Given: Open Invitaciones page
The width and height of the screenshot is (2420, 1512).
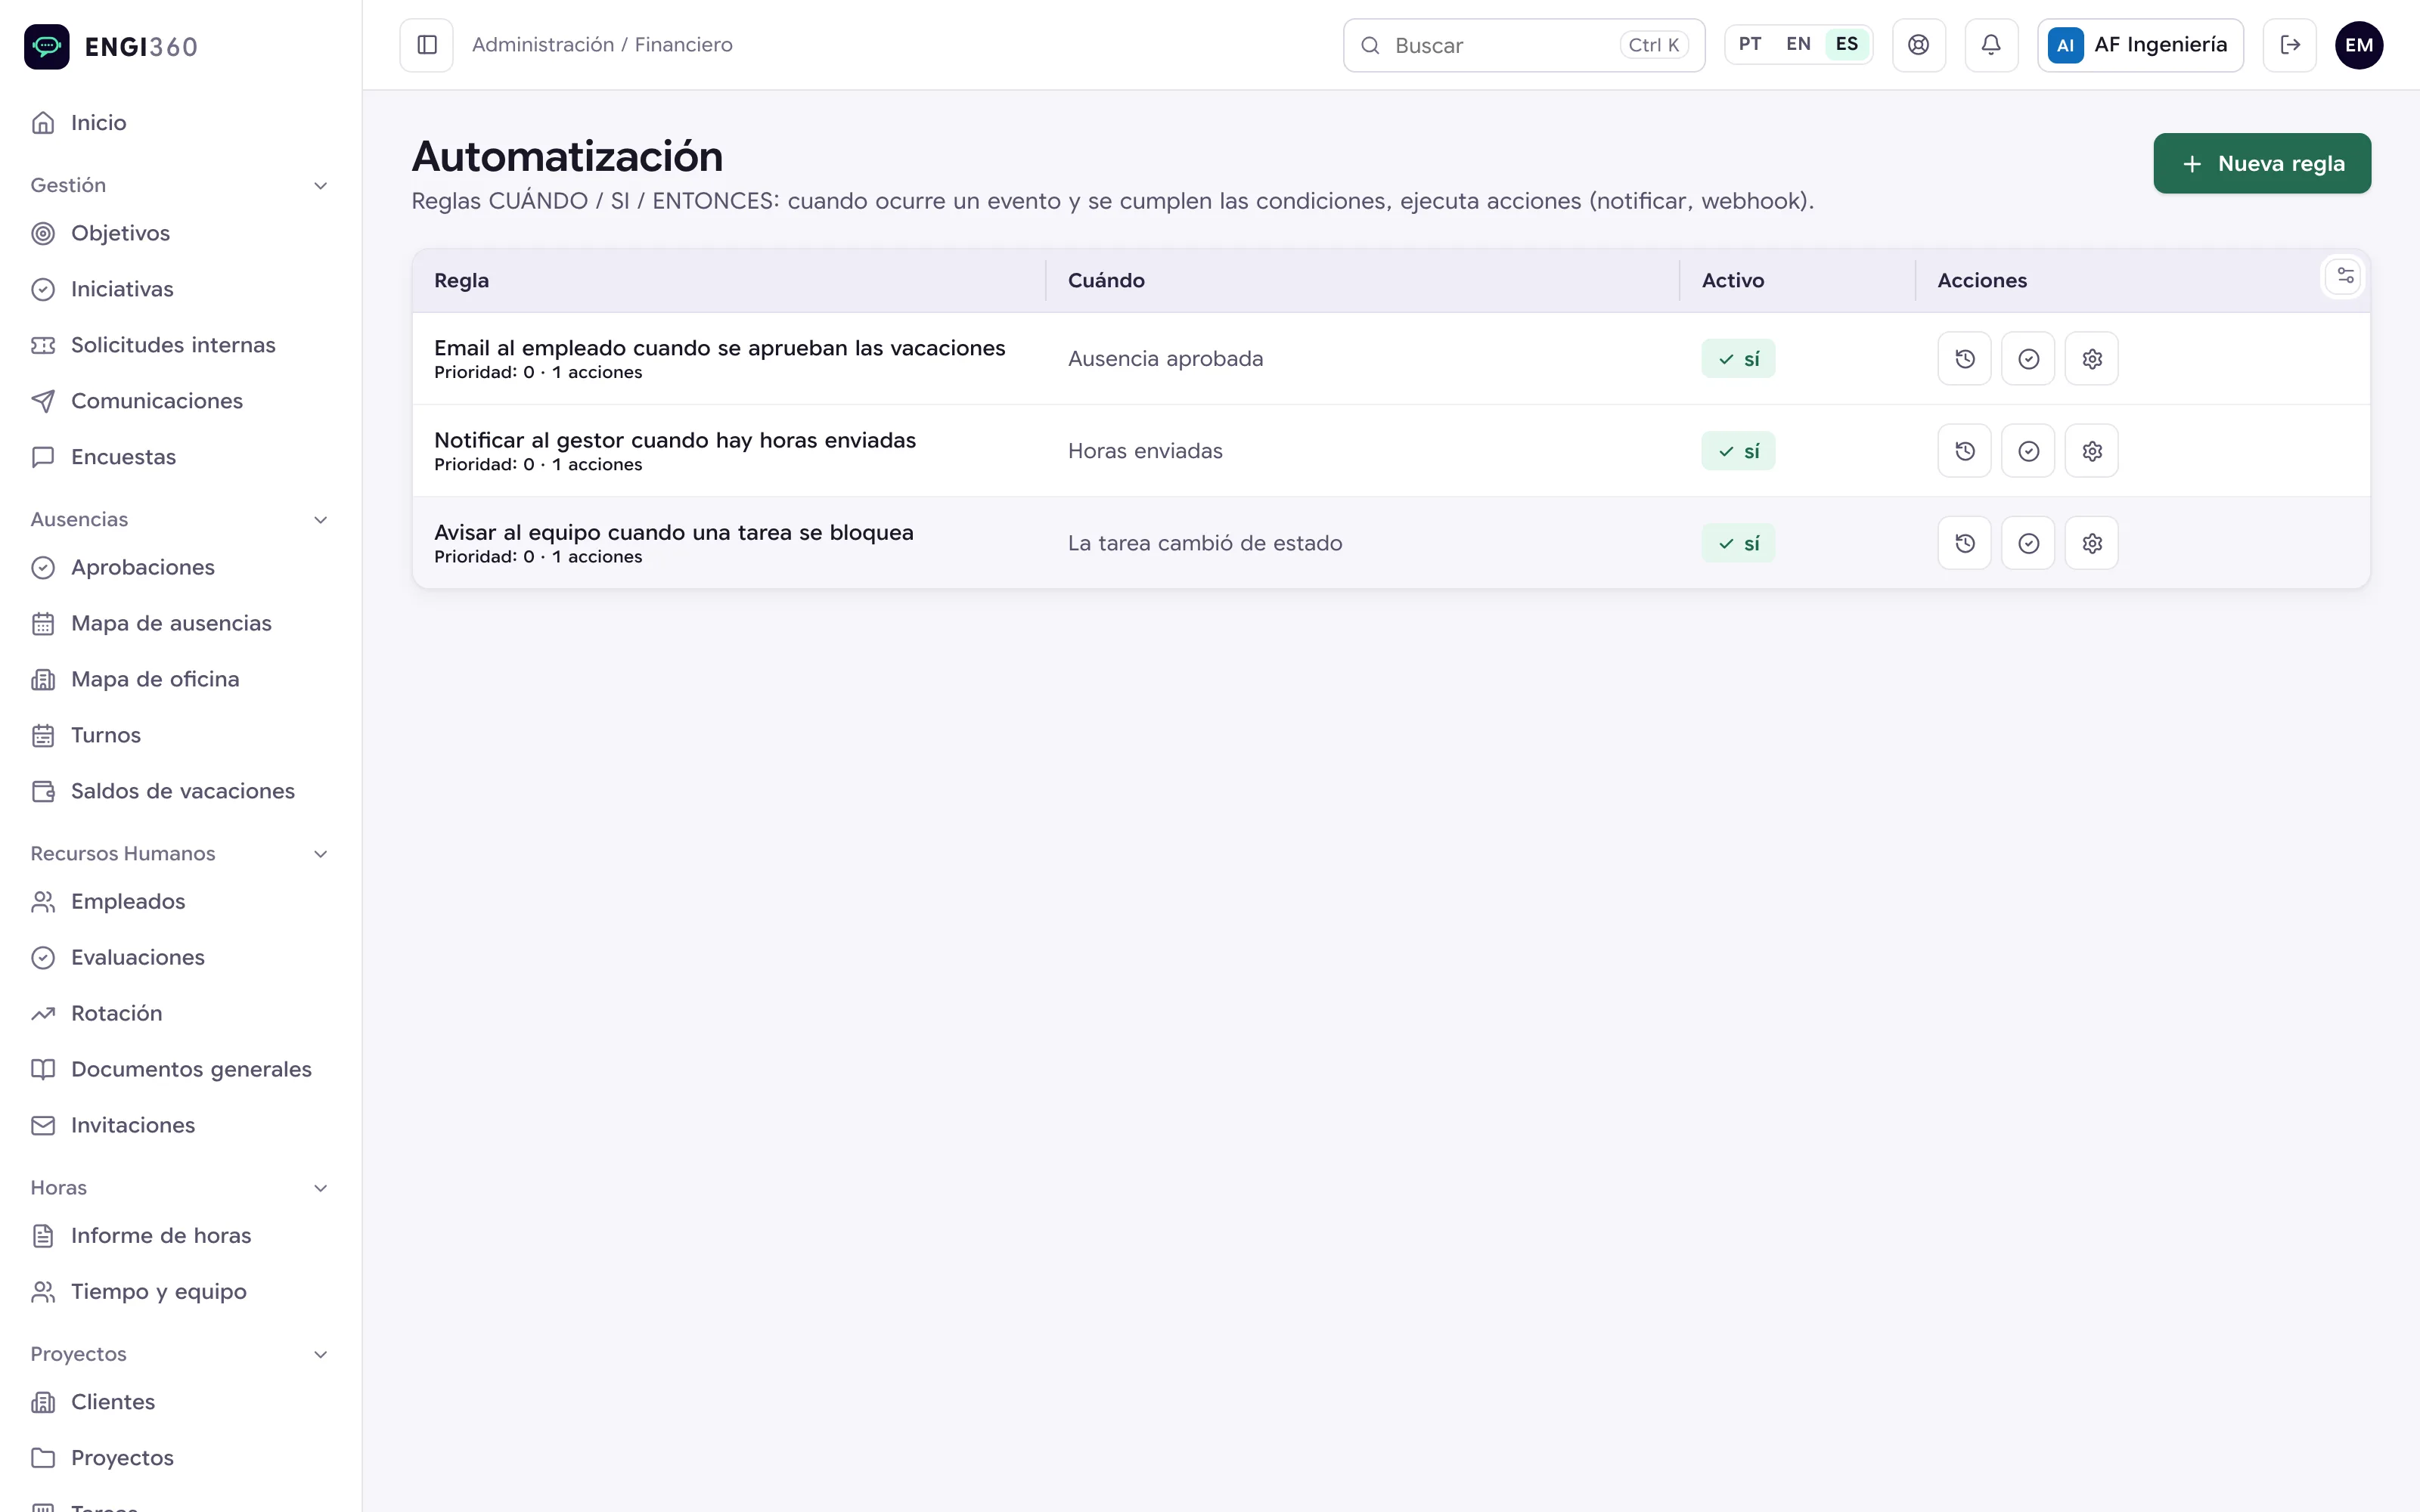Looking at the screenshot, I should coord(180,1125).
